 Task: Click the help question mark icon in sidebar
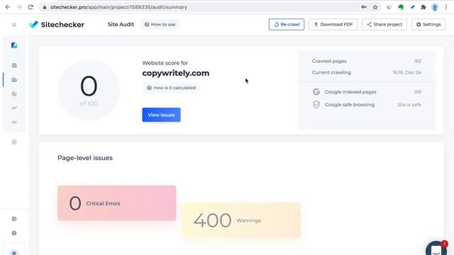(x=14, y=233)
